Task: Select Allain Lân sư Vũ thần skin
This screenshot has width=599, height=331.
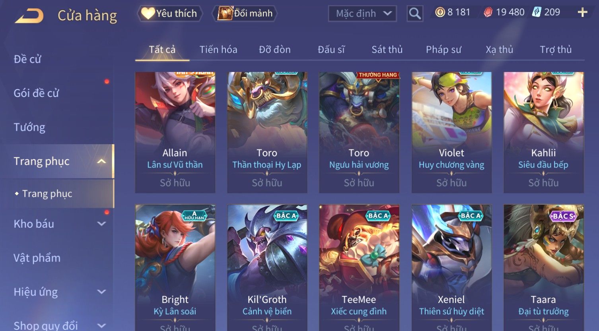Action: point(175,132)
